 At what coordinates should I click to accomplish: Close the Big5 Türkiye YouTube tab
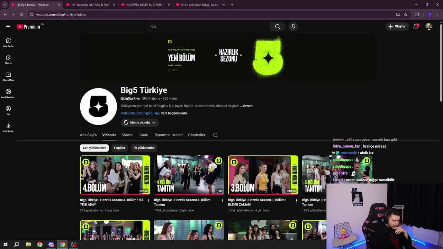[59, 5]
